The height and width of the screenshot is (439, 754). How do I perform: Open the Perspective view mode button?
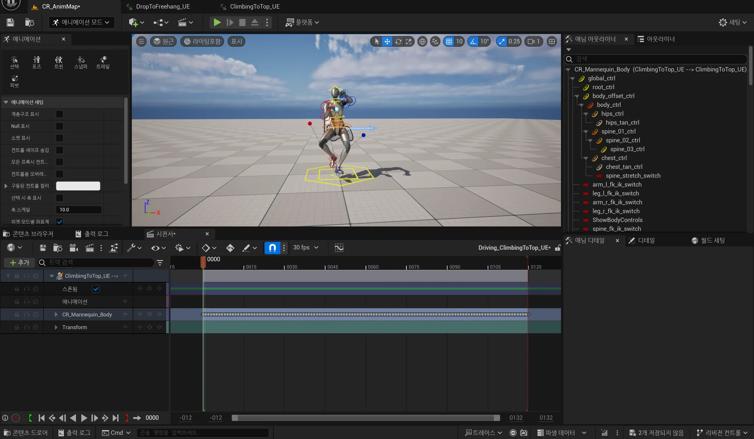tap(163, 42)
